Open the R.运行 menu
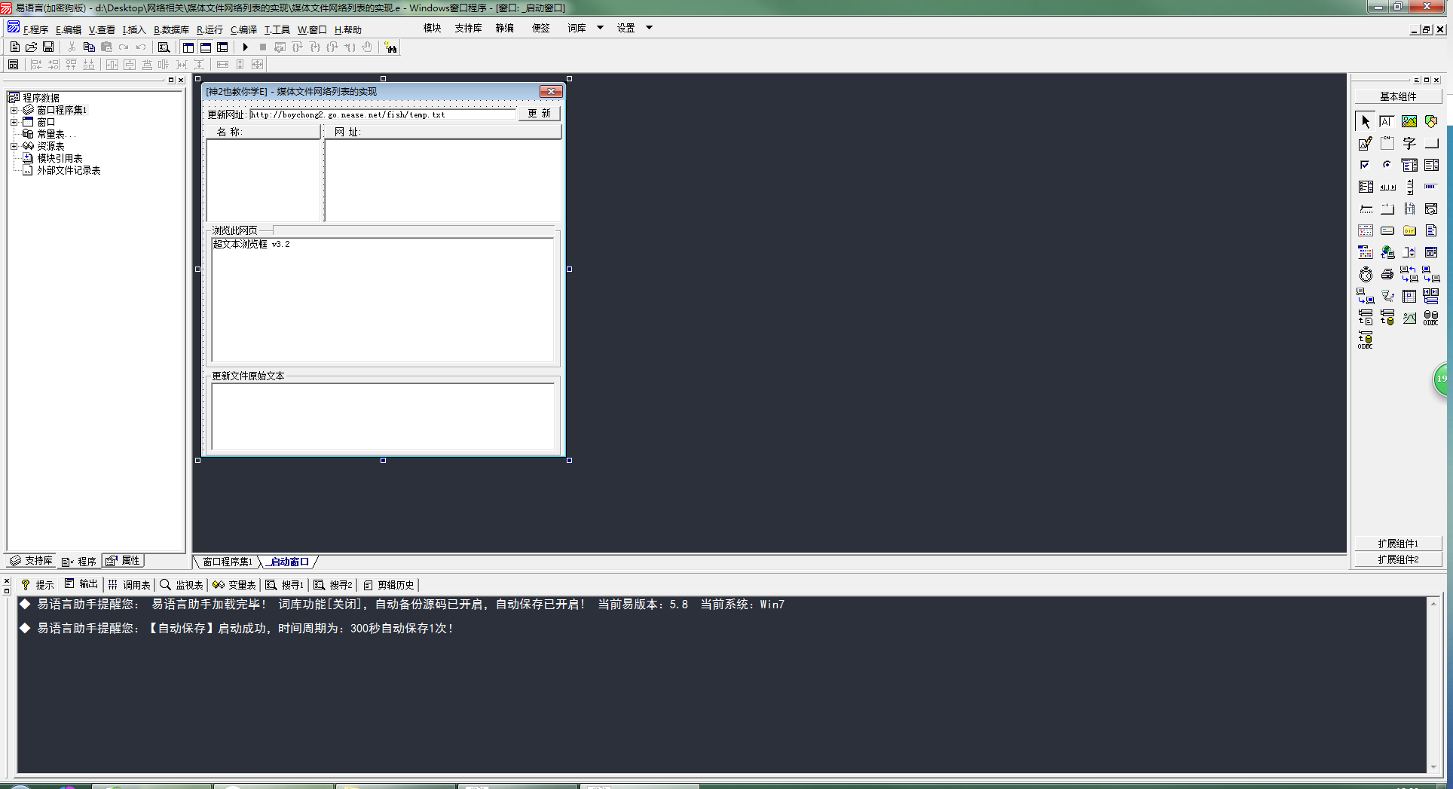The height and width of the screenshot is (789, 1453). 210,30
